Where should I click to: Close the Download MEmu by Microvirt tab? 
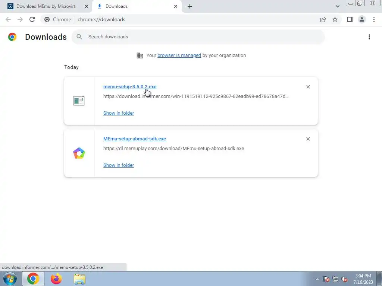(x=87, y=6)
